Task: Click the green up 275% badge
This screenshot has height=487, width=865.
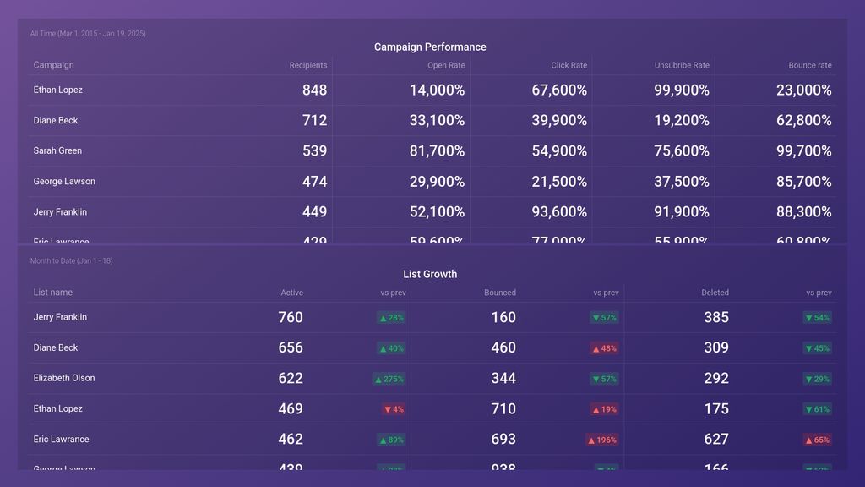Action: tap(389, 379)
